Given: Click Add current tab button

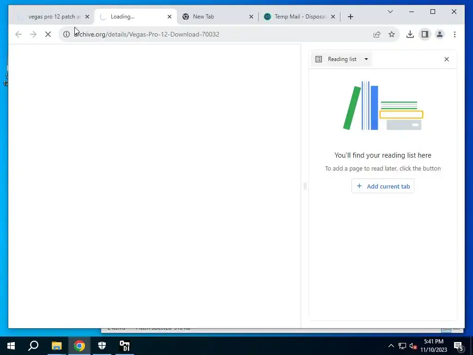Looking at the screenshot, I should click(x=383, y=186).
